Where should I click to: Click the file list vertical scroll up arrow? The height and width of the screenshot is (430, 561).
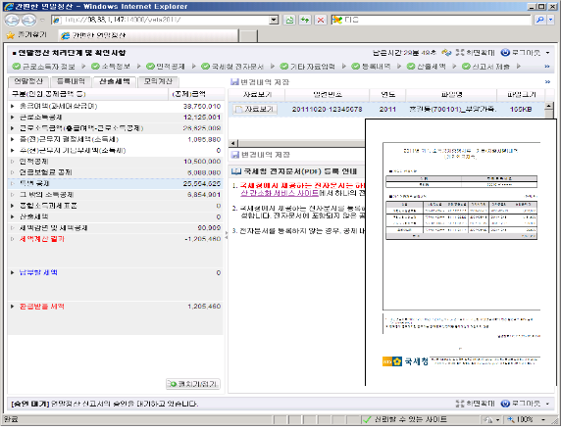pyautogui.click(x=549, y=106)
